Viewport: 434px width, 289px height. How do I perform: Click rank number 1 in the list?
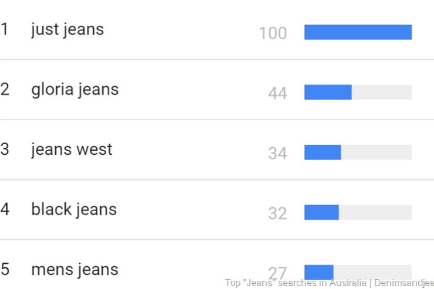point(5,29)
